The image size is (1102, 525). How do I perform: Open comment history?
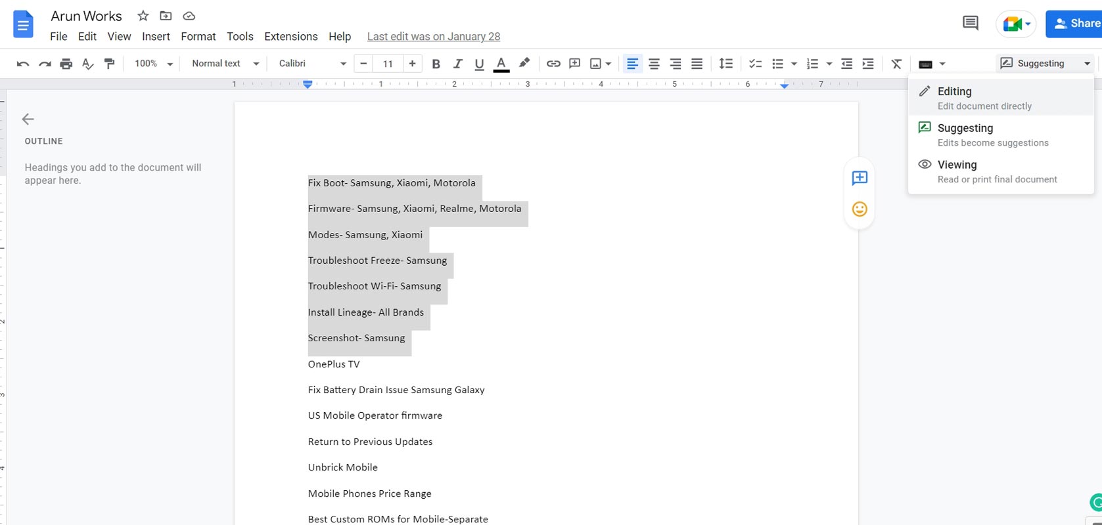click(x=971, y=24)
